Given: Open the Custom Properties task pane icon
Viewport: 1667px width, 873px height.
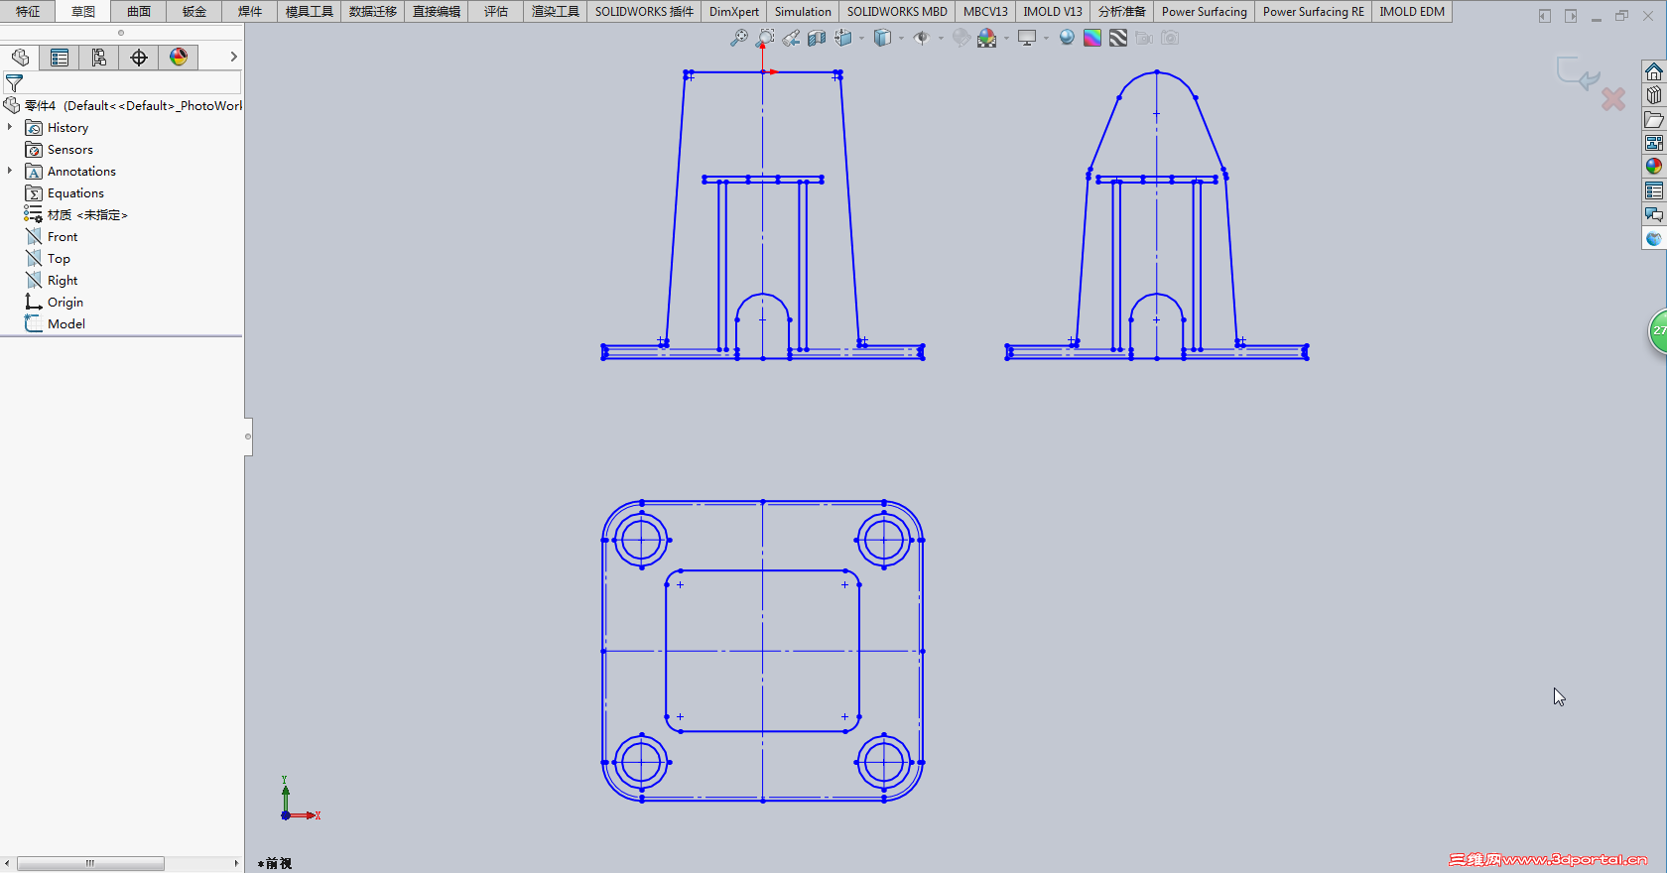Looking at the screenshot, I should click(x=1653, y=190).
